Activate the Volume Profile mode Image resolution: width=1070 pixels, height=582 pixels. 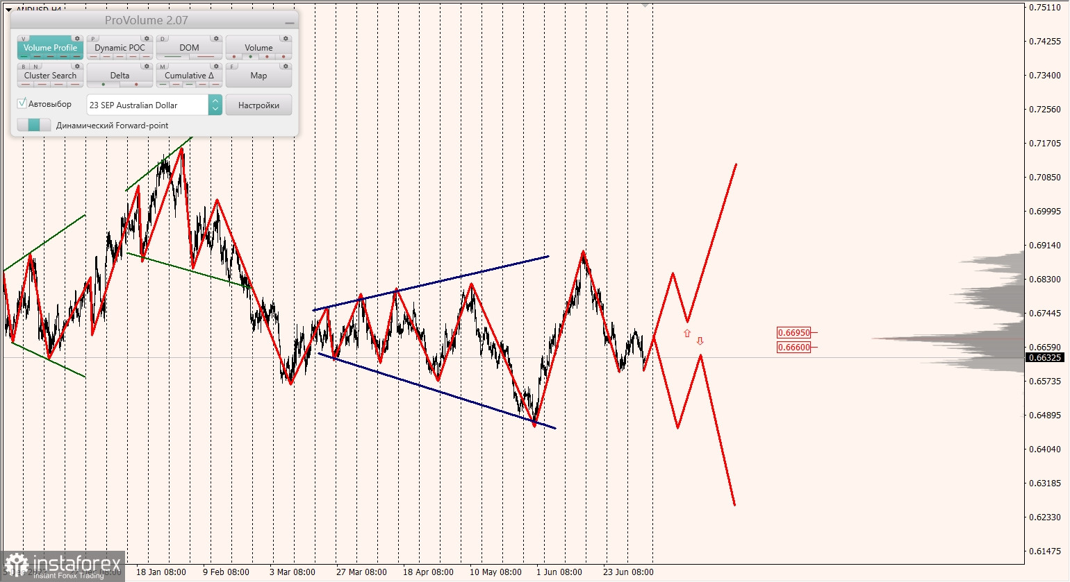(50, 47)
